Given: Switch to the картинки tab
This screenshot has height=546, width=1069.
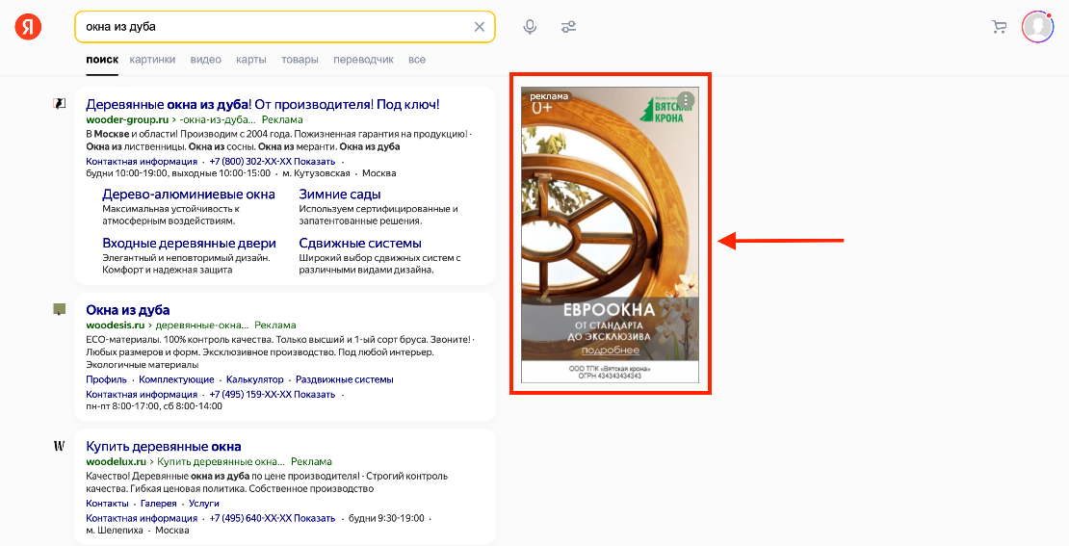Looking at the screenshot, I should tap(152, 60).
